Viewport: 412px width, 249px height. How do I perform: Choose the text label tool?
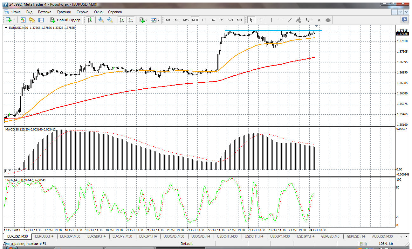pos(319,20)
